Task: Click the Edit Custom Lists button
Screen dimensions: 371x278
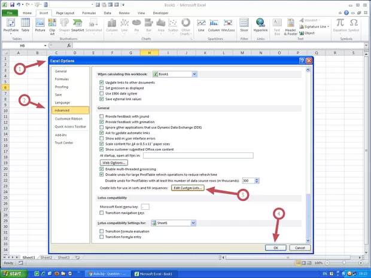Action: (x=188, y=188)
